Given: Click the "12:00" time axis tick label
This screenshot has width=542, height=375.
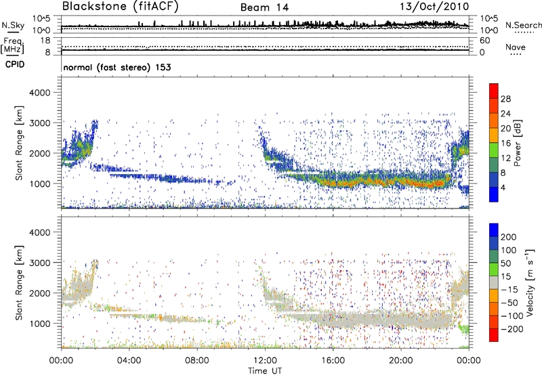Looking at the screenshot, I should coord(265,361).
